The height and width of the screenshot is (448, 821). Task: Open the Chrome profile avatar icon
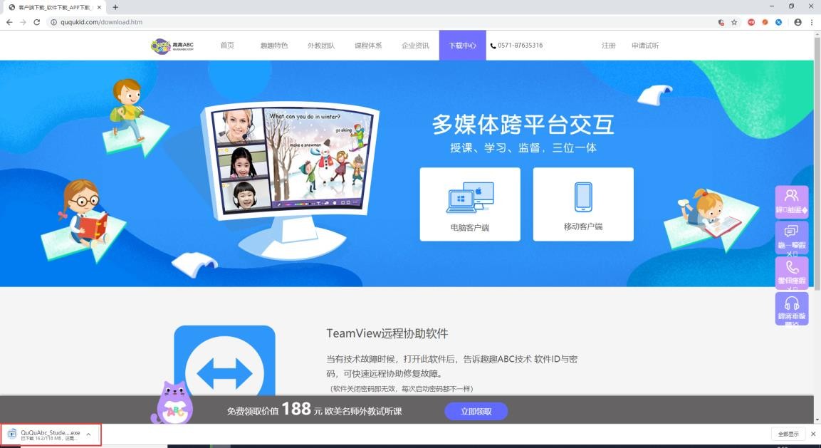[x=798, y=22]
